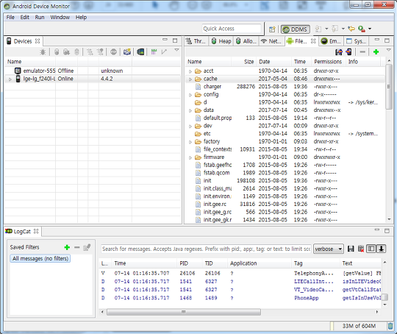Toggle LogCat scroll lock button
This screenshot has height=334, width=397.
click(x=381, y=249)
